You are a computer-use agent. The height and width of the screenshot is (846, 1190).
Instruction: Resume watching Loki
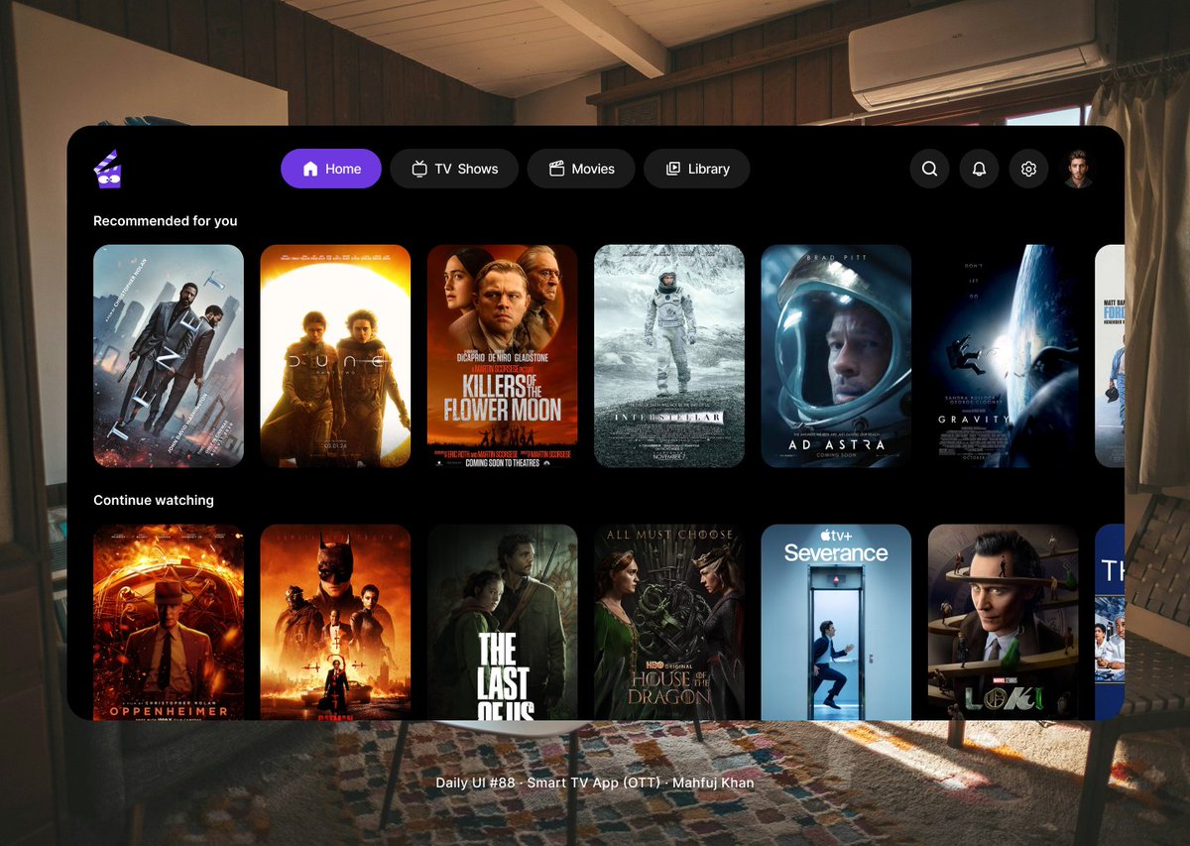coord(1003,622)
